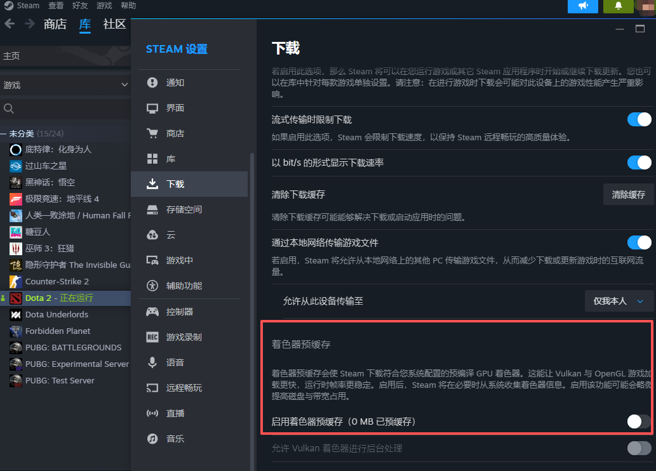Toggle 允许 Vulkan 着色器进行后台处理 switch
The height and width of the screenshot is (471, 656).
(639, 448)
